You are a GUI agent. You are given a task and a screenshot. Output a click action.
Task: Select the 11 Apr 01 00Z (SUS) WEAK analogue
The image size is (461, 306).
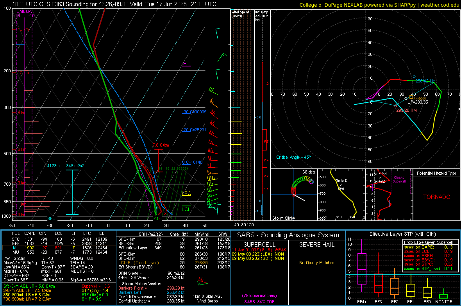[x=259, y=250]
